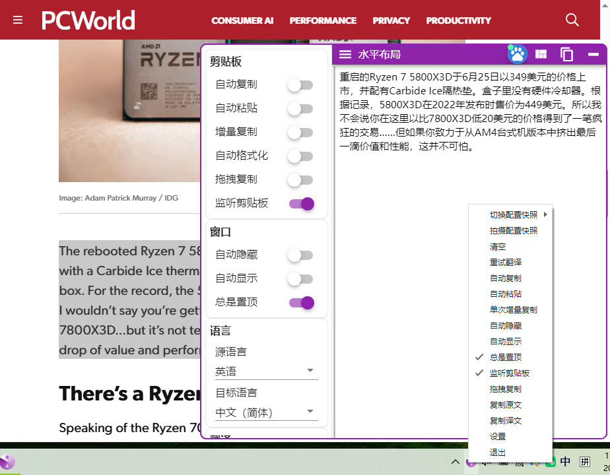
Task: Click the Ryzen CPU article image
Action: [x=129, y=111]
